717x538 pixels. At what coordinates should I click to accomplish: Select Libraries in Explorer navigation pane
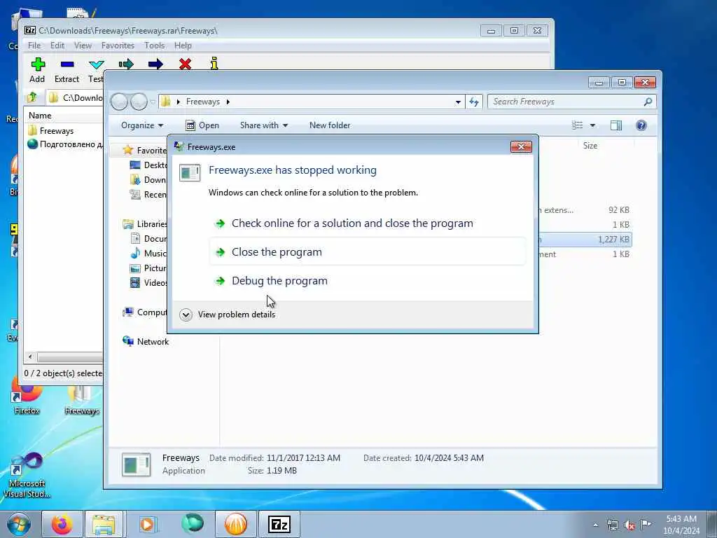(144, 224)
